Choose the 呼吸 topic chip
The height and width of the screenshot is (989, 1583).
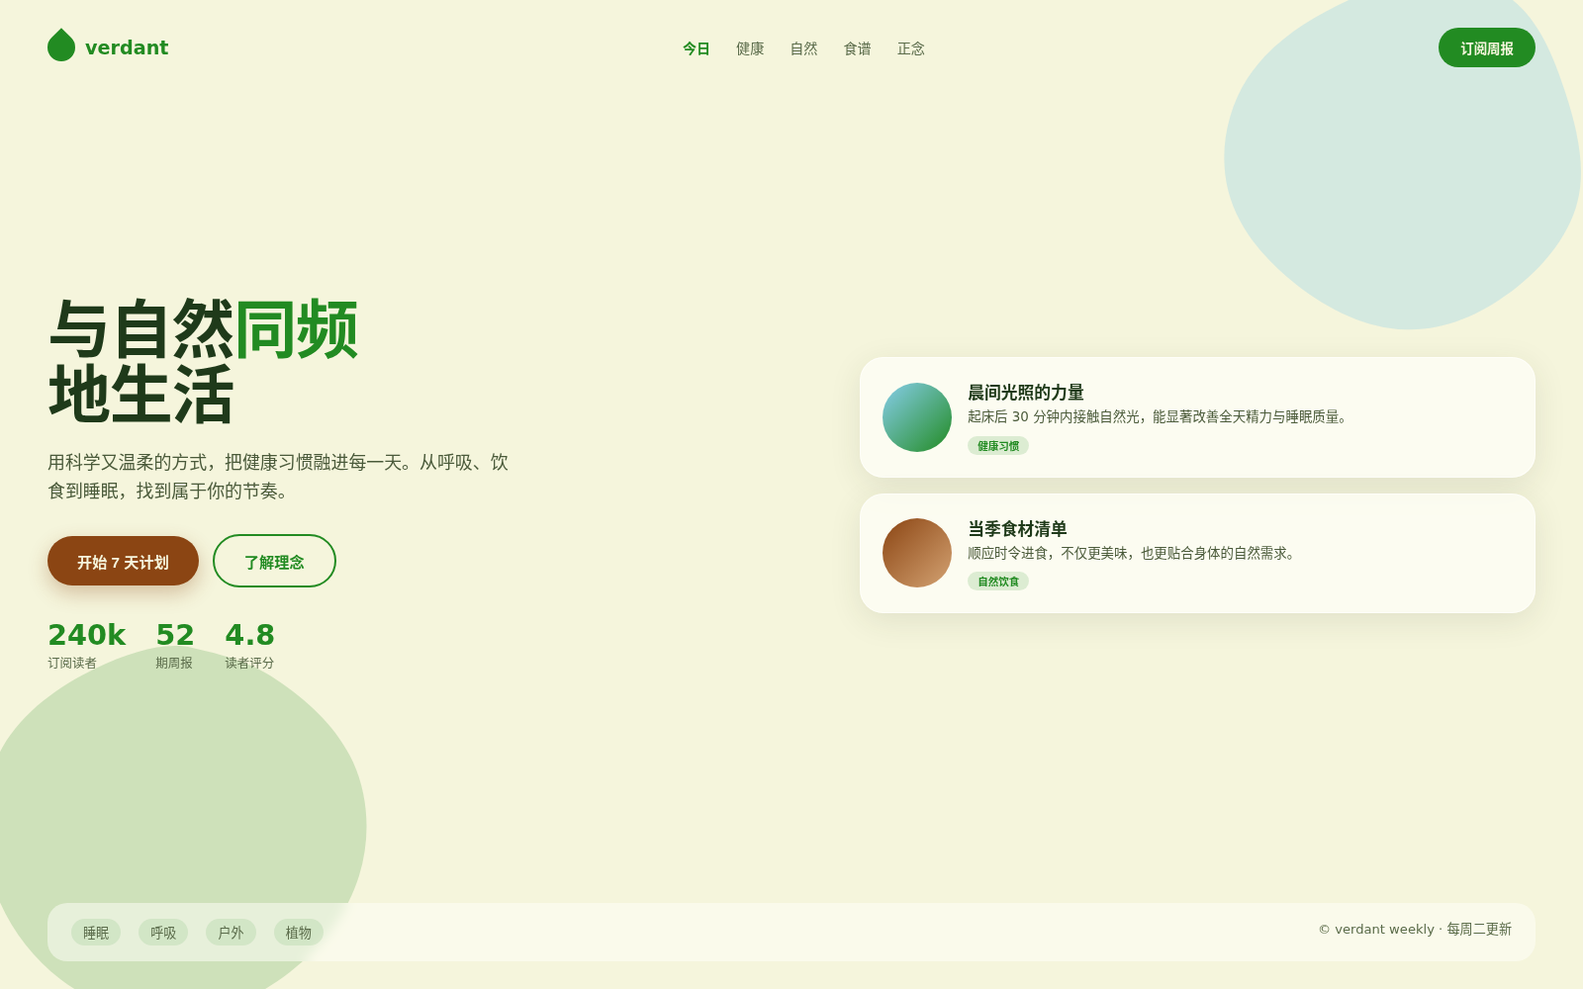[163, 933]
